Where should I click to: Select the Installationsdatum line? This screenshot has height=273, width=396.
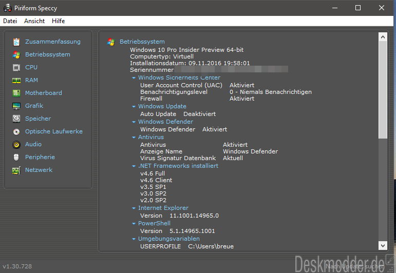tap(190, 63)
